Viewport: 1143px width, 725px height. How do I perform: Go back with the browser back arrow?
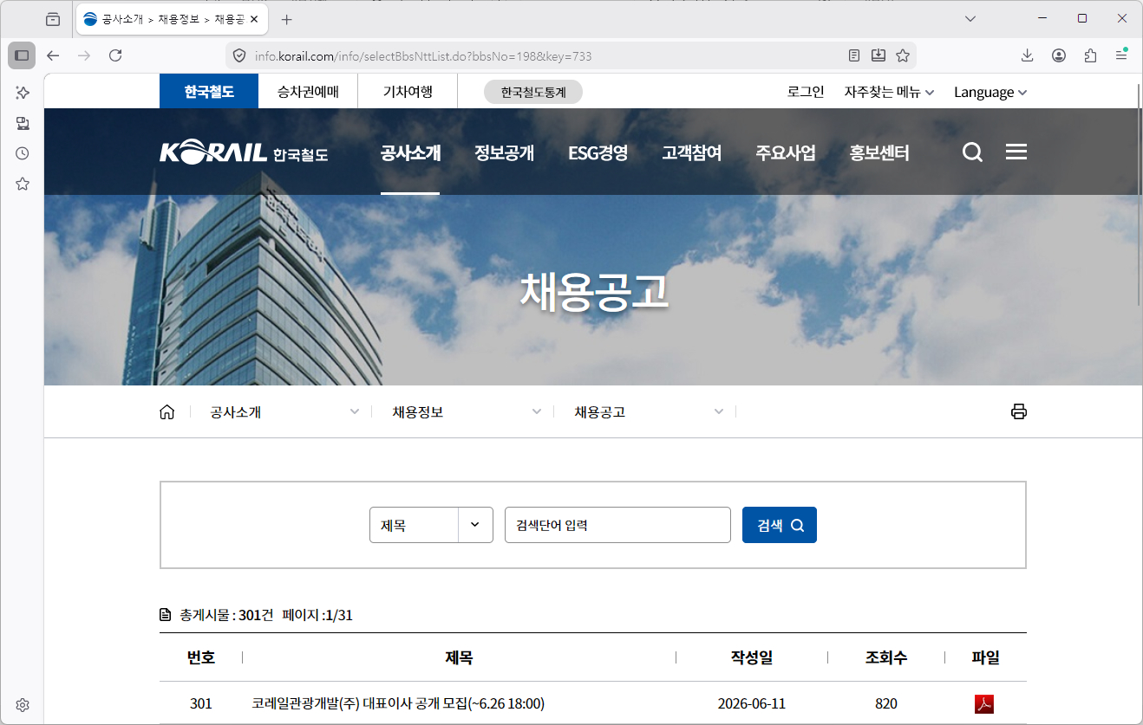(x=53, y=55)
